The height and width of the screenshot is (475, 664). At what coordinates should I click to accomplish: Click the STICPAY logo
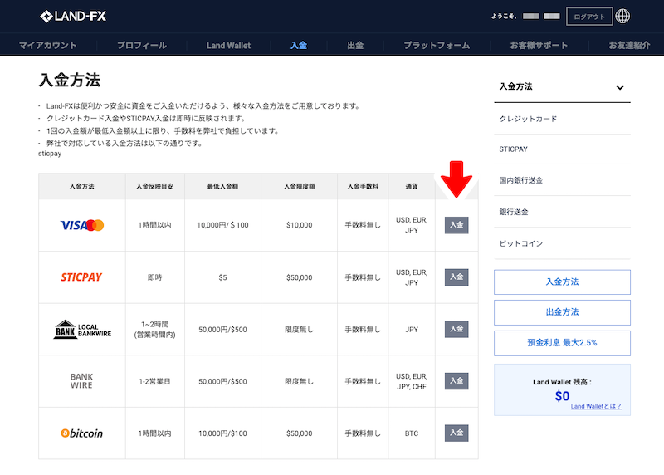(81, 277)
